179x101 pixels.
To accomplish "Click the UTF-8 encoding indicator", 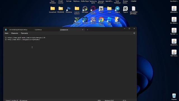I will pyautogui.click(x=124, y=100).
